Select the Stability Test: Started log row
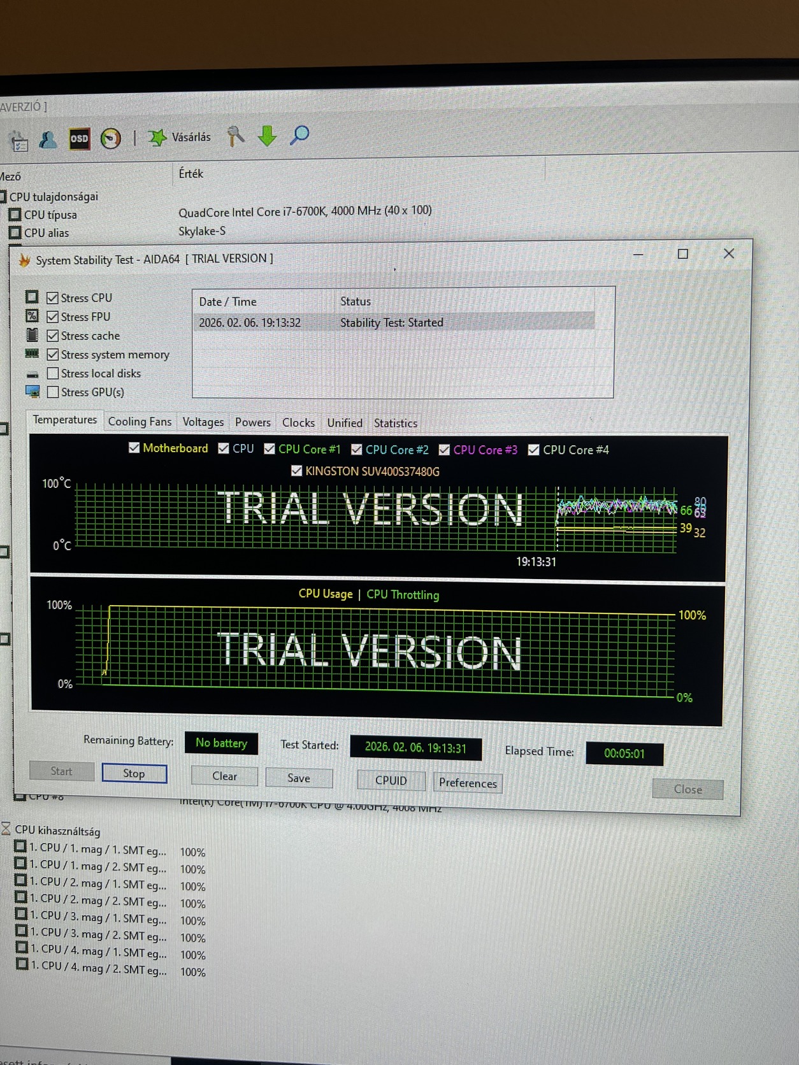Viewport: 799px width, 1065px height. (x=394, y=322)
